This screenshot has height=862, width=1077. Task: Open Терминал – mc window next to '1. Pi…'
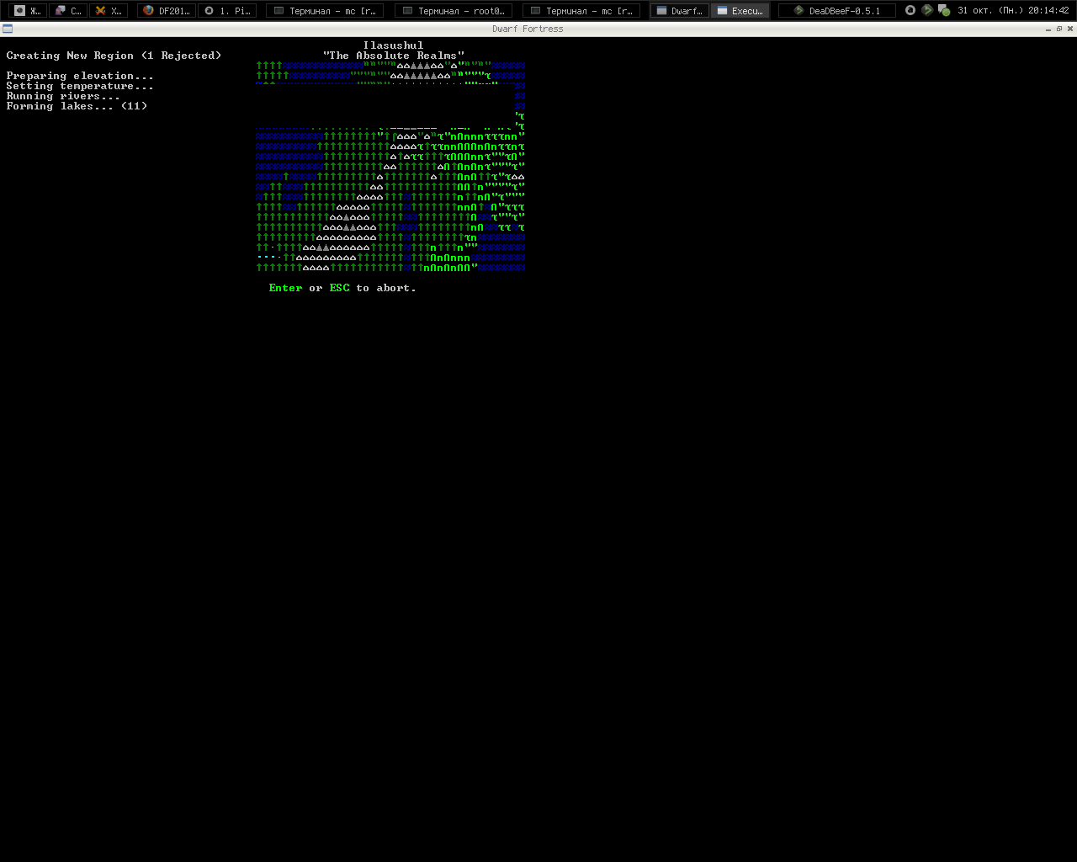pos(325,11)
